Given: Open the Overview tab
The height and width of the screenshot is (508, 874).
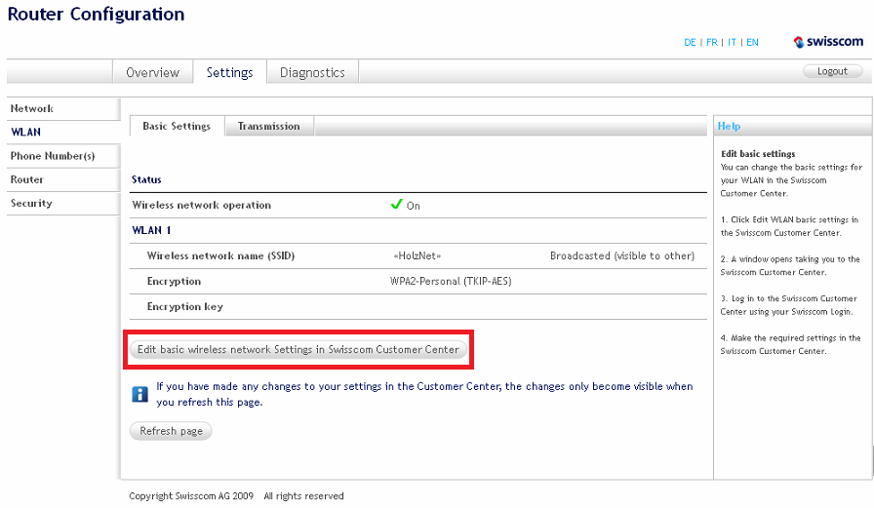Looking at the screenshot, I should click(153, 72).
